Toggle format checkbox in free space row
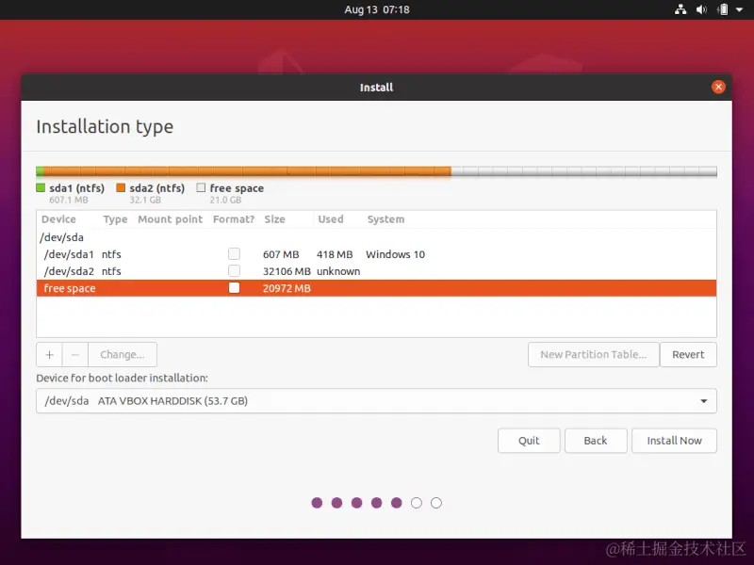 tap(234, 288)
